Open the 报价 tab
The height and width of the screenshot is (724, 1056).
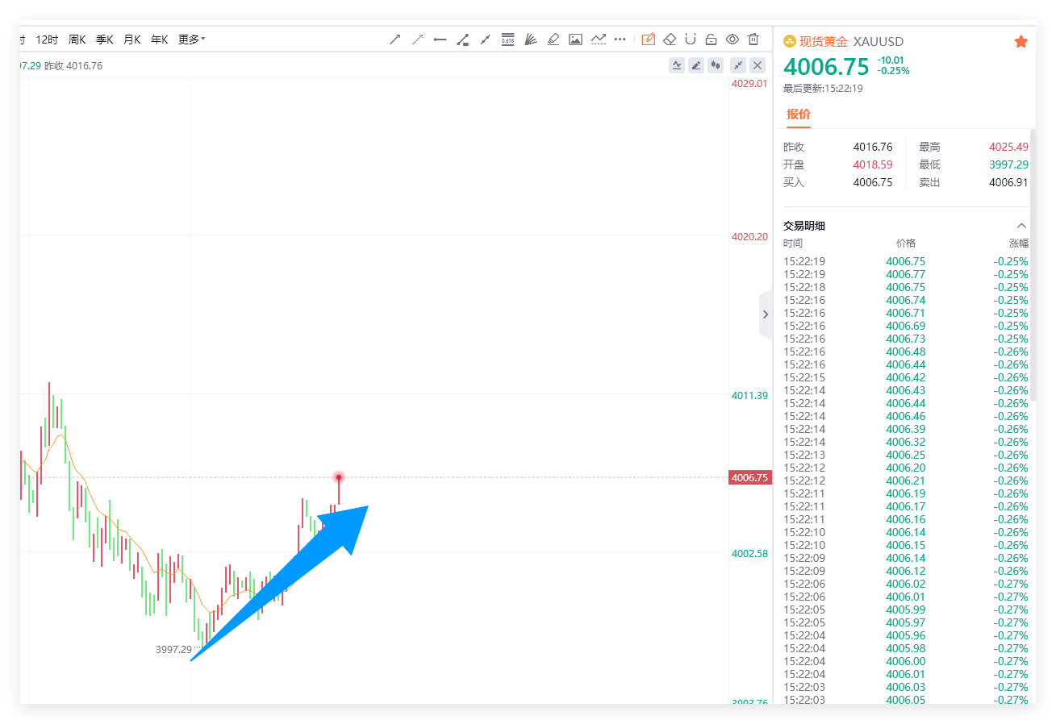[799, 114]
